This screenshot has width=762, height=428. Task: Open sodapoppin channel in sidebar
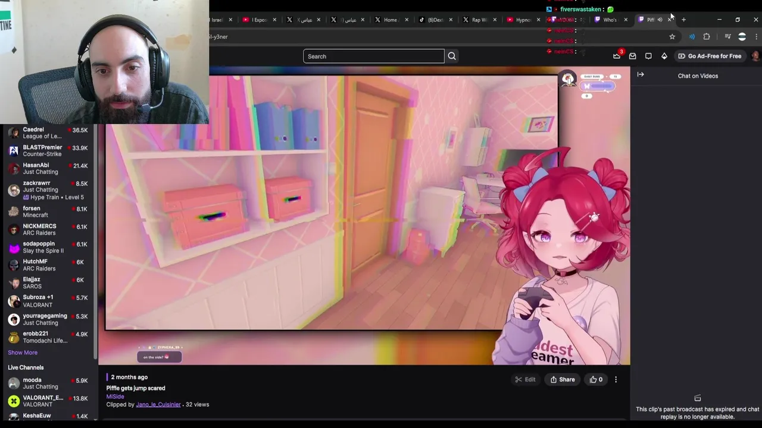point(48,247)
